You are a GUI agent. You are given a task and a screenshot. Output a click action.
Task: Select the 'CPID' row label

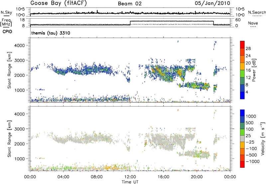tap(7, 32)
